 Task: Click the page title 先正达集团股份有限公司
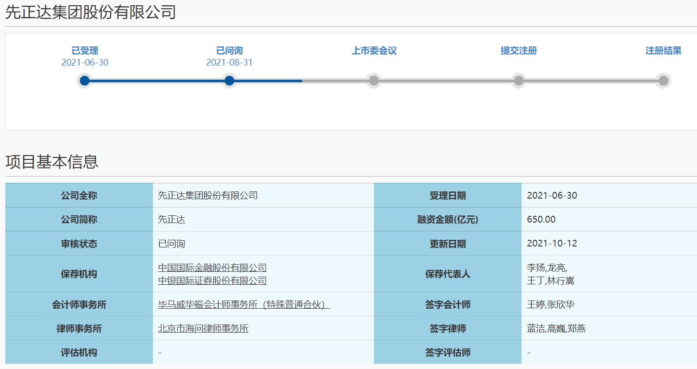91,12
